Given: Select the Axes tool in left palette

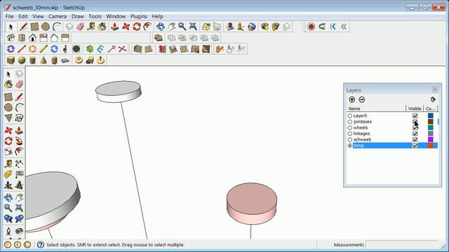Looking at the screenshot, I should (8, 185).
